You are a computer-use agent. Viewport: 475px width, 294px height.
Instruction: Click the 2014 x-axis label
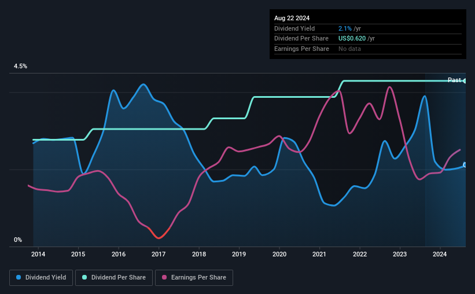pyautogui.click(x=38, y=254)
